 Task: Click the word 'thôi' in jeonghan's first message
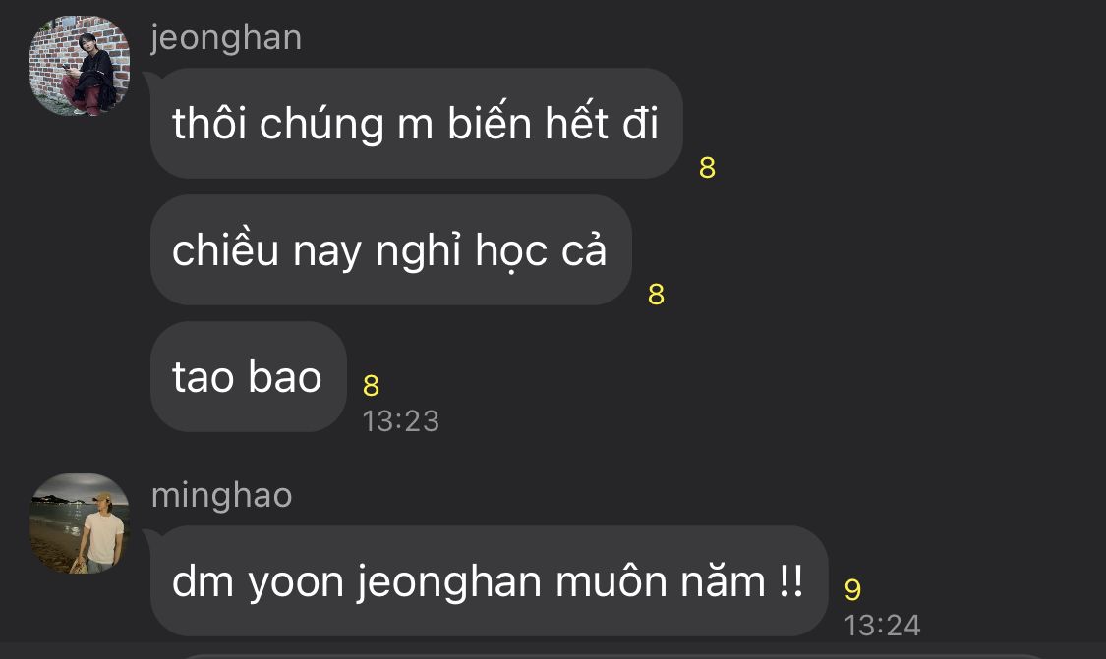click(208, 124)
